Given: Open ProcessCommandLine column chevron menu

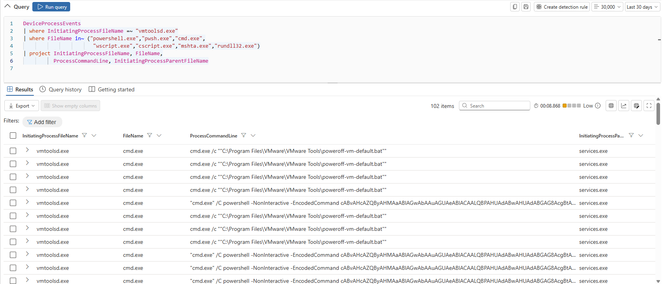Looking at the screenshot, I should click(253, 136).
